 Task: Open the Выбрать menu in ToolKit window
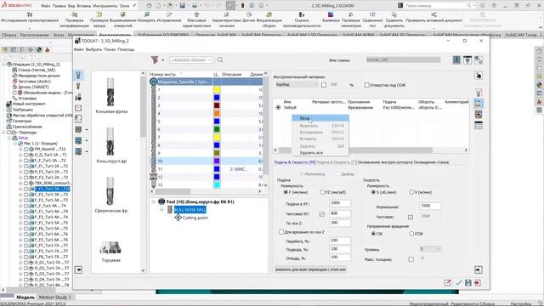[93, 49]
